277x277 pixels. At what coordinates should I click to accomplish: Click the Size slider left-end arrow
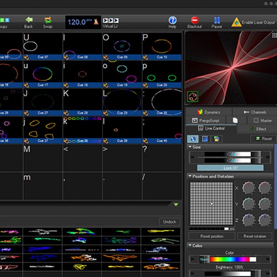192,157
